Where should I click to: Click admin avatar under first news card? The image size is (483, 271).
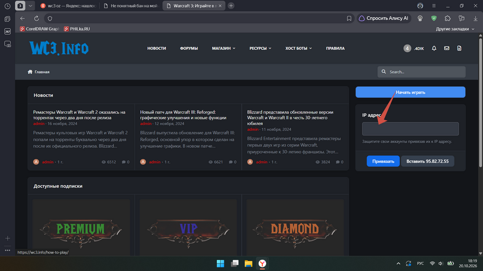(x=36, y=162)
